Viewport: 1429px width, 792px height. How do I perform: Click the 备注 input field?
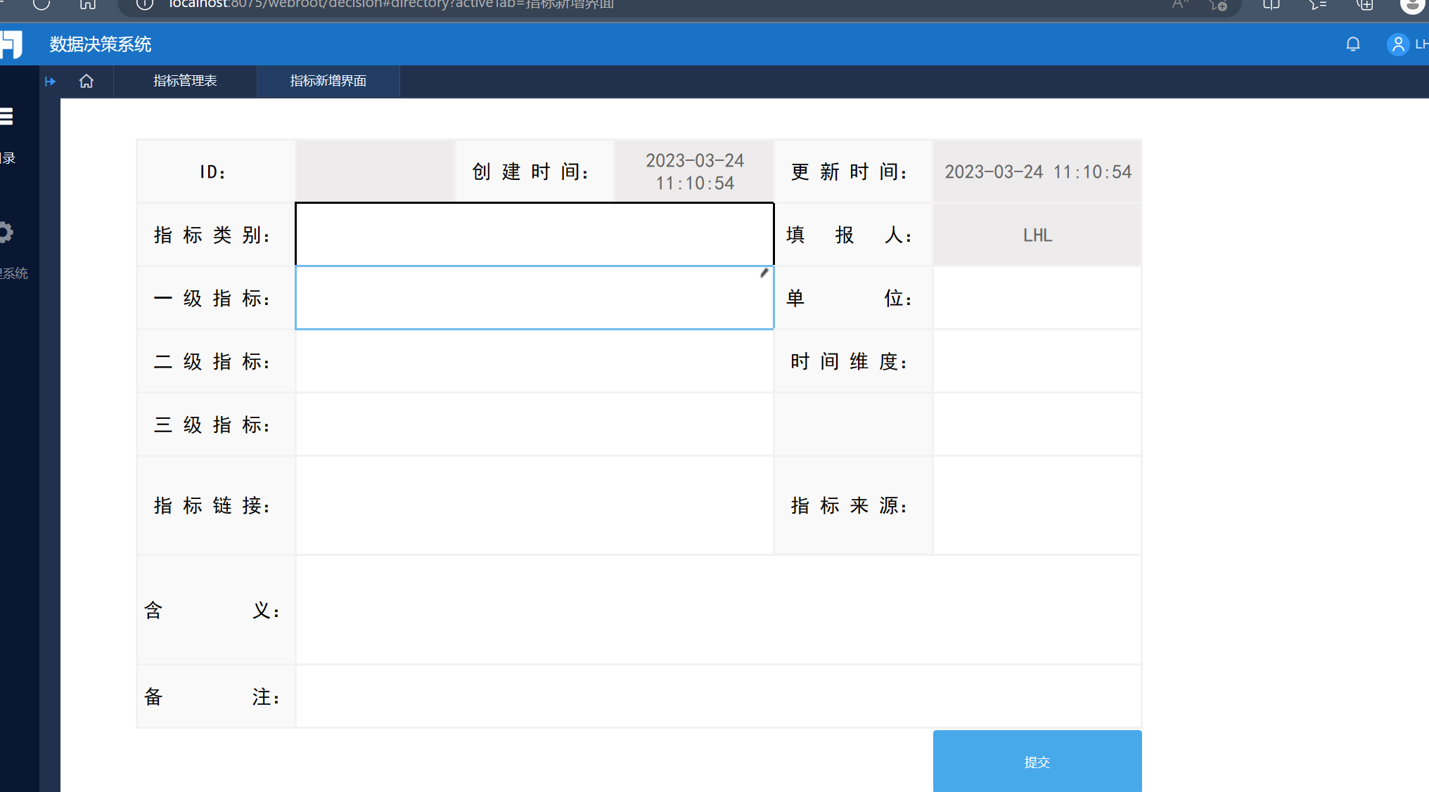719,696
